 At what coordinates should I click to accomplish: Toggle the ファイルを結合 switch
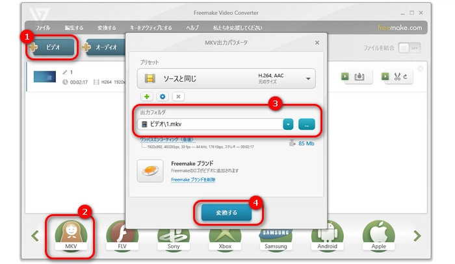(409, 48)
